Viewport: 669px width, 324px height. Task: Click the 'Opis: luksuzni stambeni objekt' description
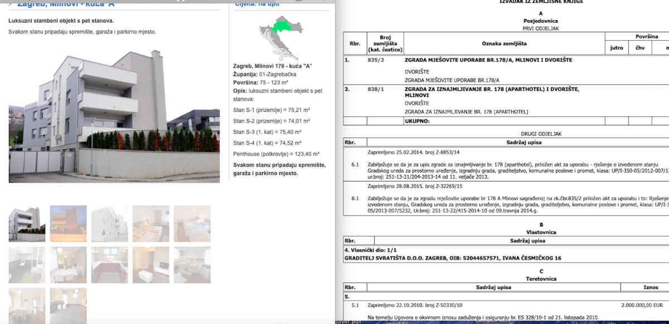(x=278, y=95)
